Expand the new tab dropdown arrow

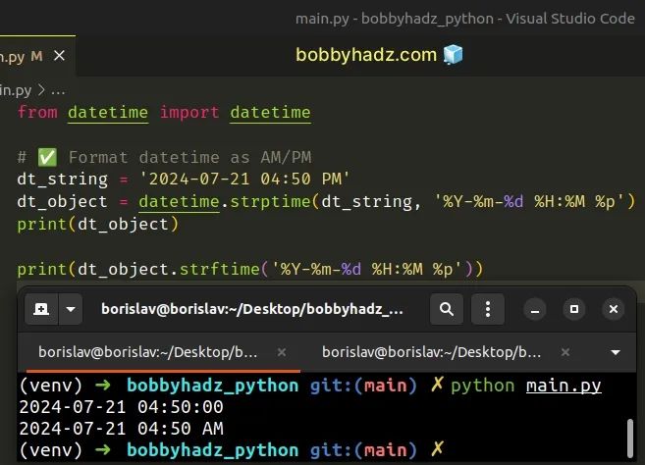pyautogui.click(x=71, y=309)
